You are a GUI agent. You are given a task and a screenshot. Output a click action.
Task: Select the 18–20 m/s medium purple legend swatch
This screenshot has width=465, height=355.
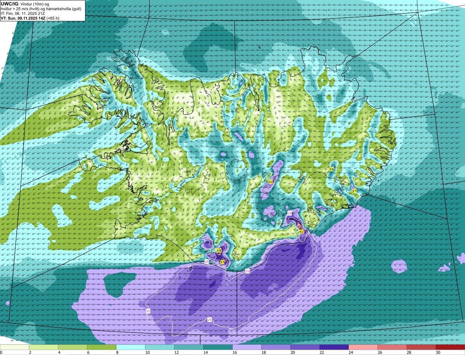click(276, 347)
